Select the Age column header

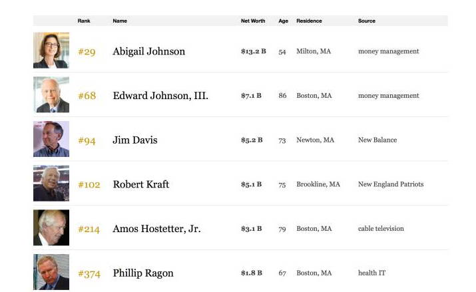pos(284,21)
